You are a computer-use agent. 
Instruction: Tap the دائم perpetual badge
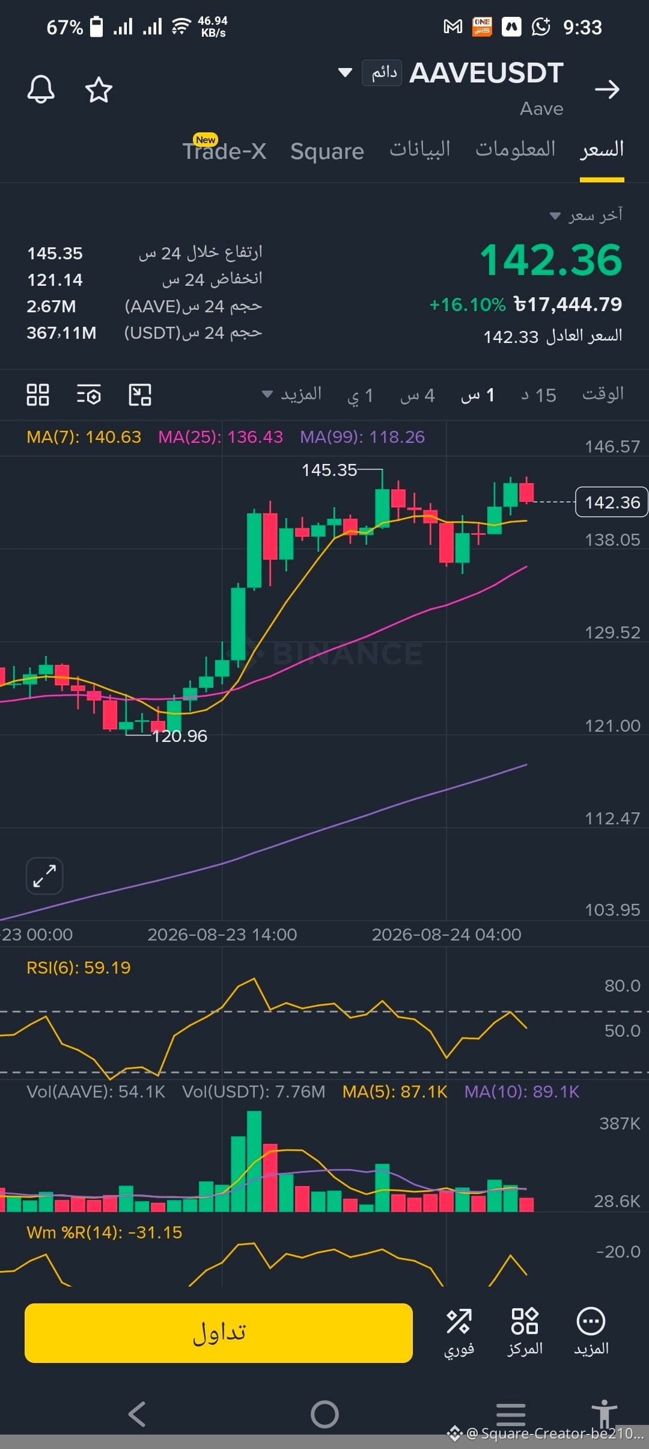click(x=382, y=73)
